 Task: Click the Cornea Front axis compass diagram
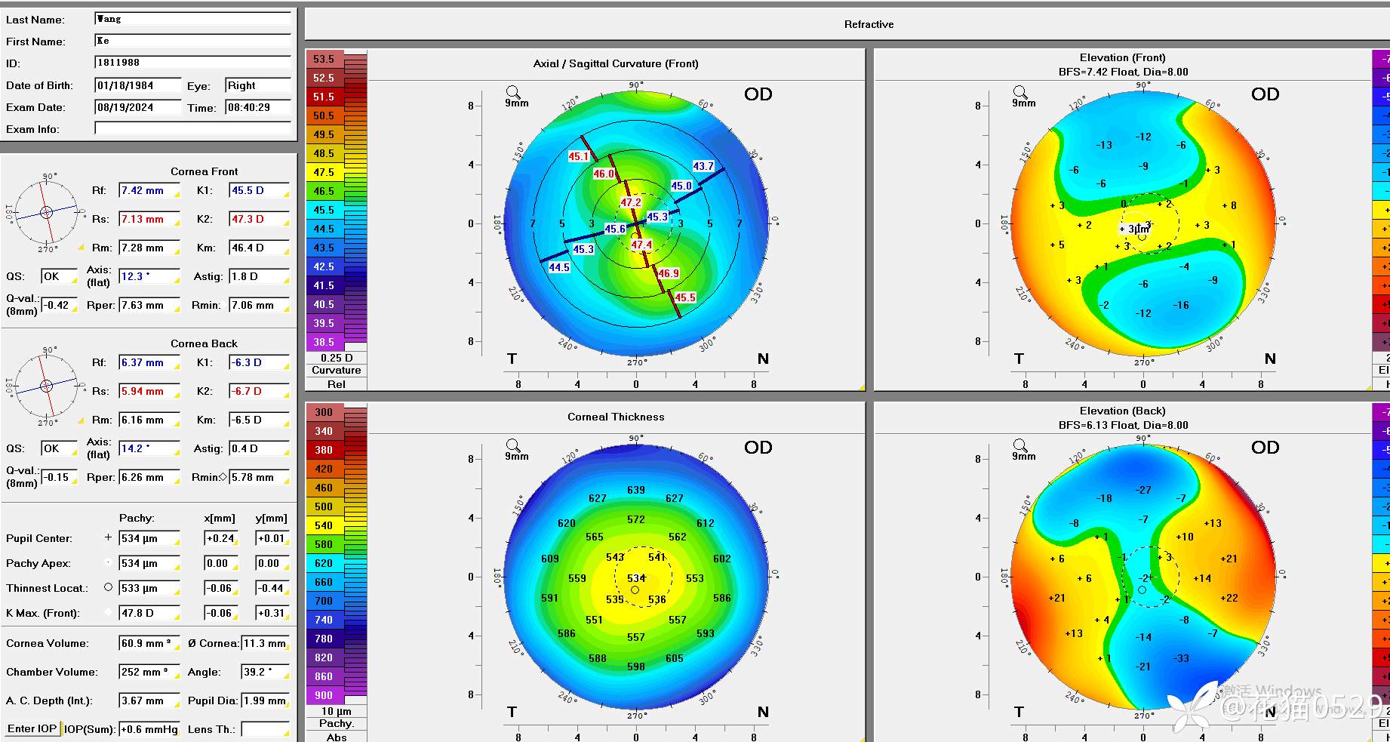click(x=47, y=212)
